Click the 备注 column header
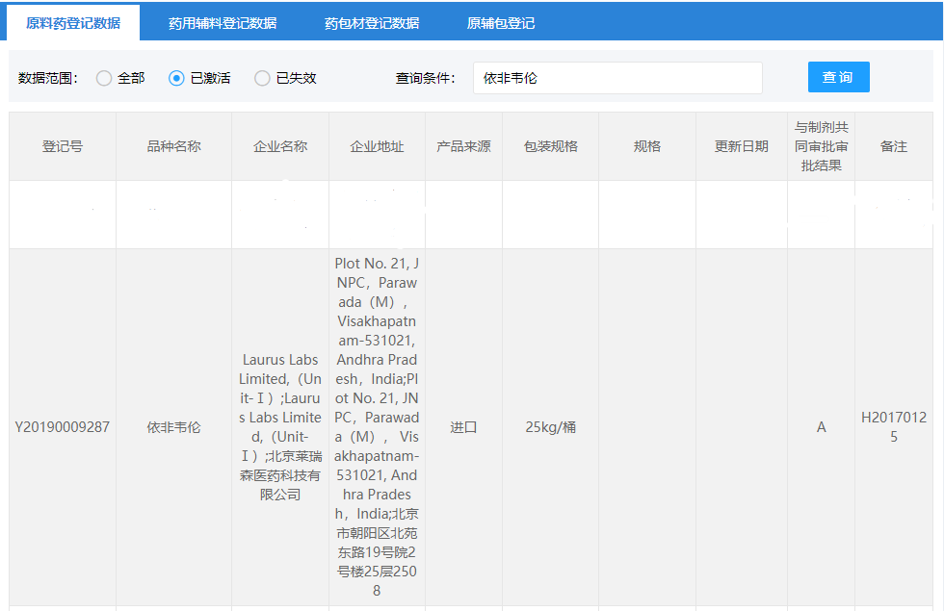 [x=893, y=146]
